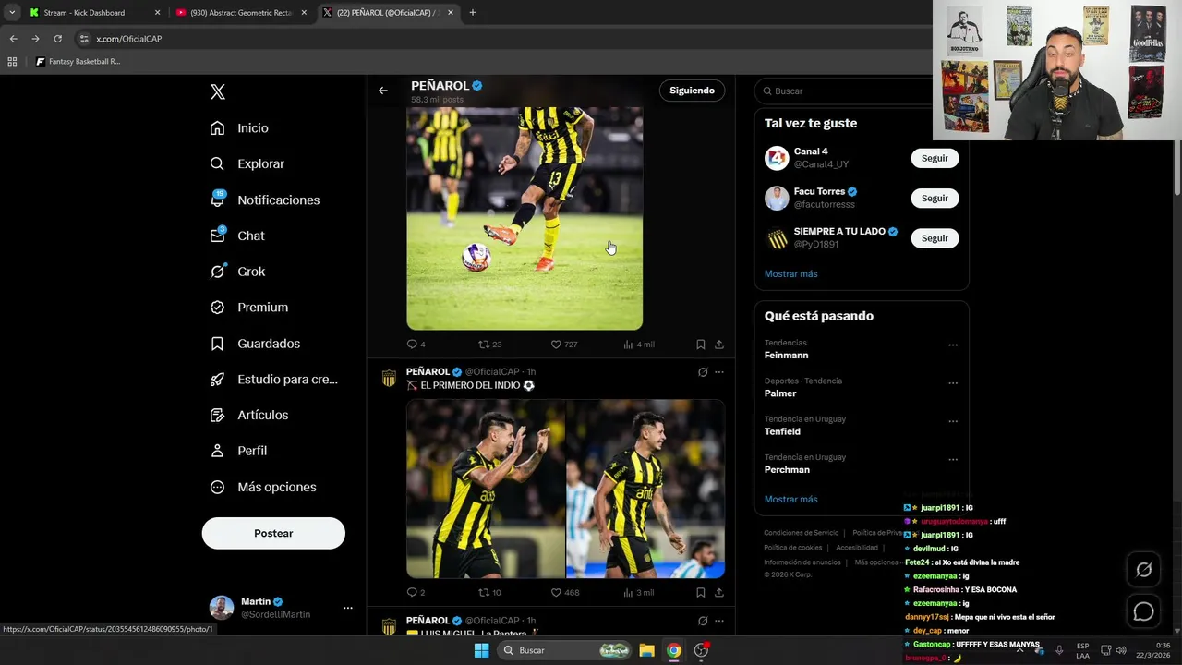Click the taskbar Buscar search box
The height and width of the screenshot is (665, 1182).
click(x=566, y=650)
